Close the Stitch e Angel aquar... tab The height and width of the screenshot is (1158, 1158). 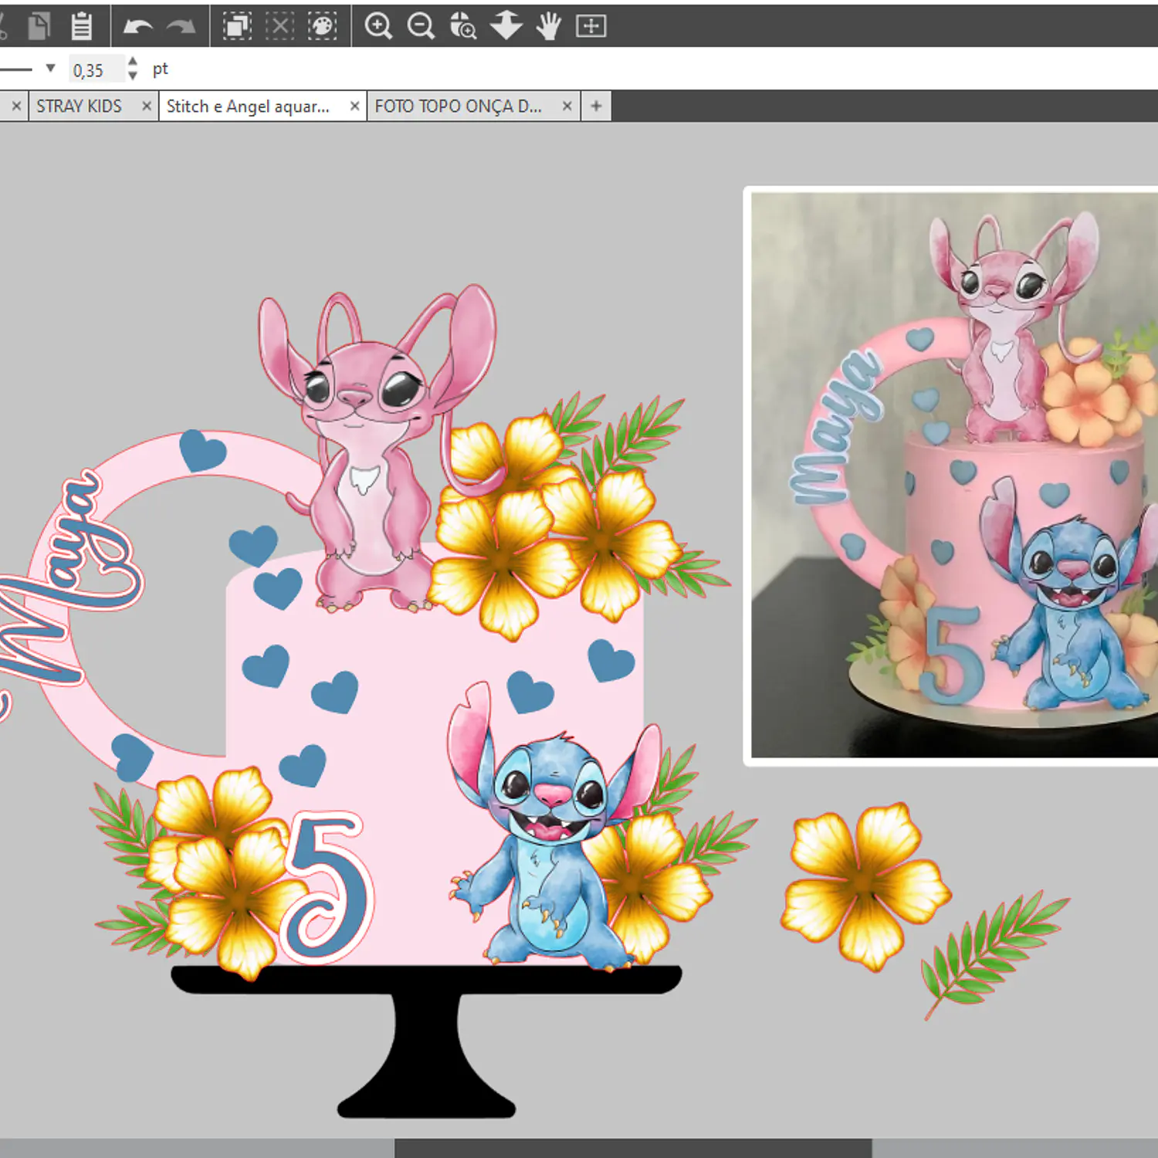pos(354,107)
